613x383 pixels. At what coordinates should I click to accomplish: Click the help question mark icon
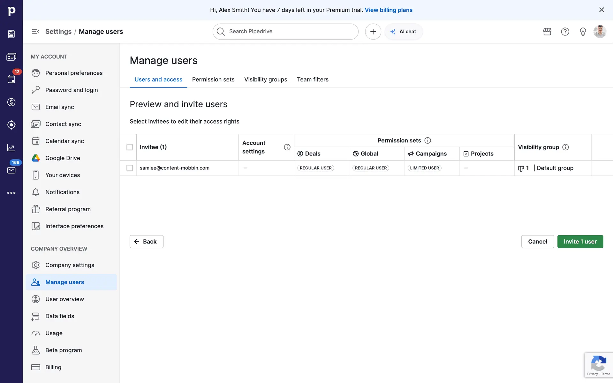click(565, 32)
